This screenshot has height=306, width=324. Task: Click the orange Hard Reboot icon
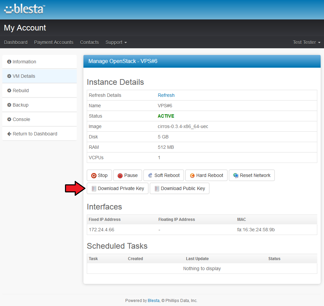pyautogui.click(x=192, y=176)
